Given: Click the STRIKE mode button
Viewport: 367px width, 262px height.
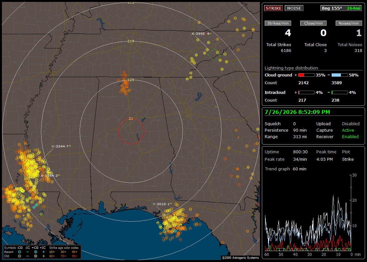Looking at the screenshot, I should click(x=273, y=8).
